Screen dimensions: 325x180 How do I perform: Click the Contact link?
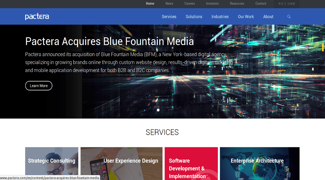(x=261, y=4)
